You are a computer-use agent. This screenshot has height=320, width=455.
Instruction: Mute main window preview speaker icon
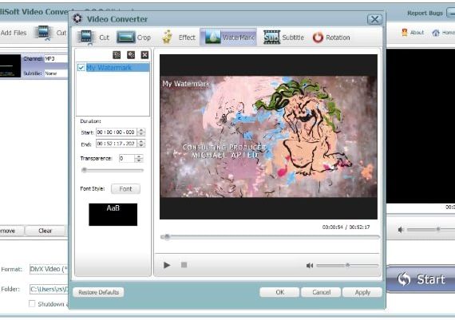401,230
